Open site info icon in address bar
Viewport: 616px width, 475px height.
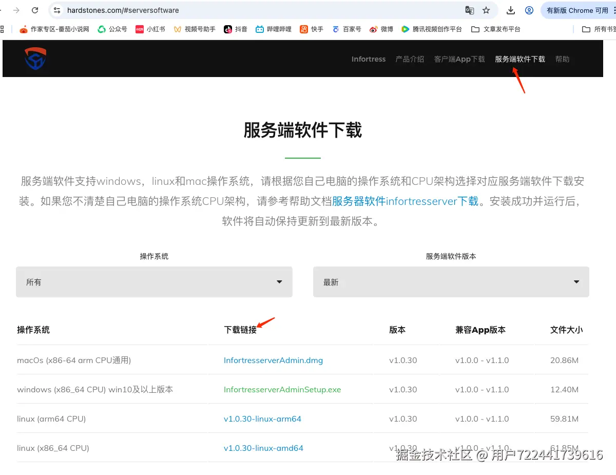[x=57, y=10]
